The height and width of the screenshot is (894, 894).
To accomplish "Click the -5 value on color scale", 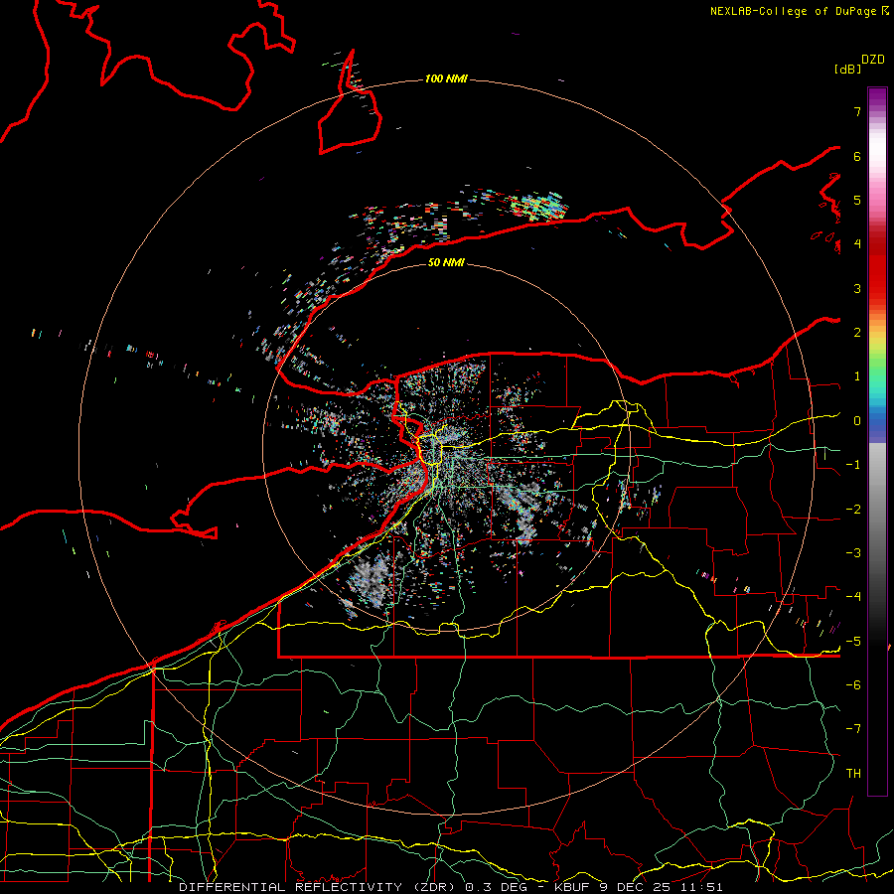I will [x=853, y=642].
